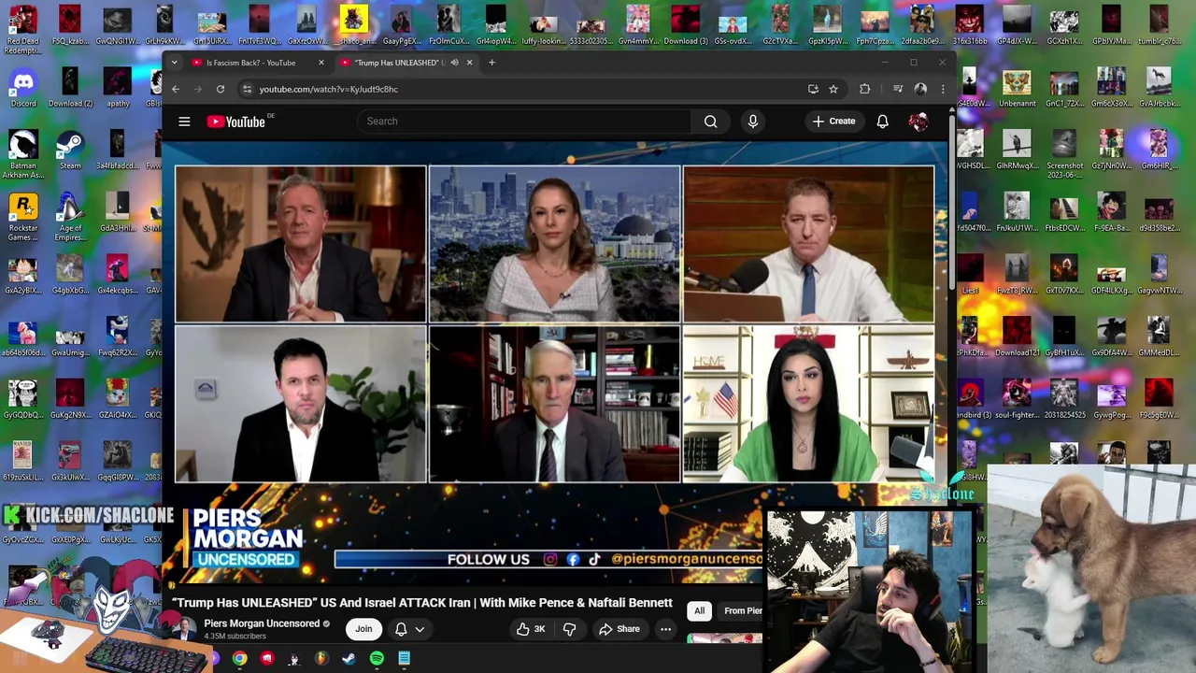Like the video (3K thumbs up)
The image size is (1196, 673).
[531, 629]
